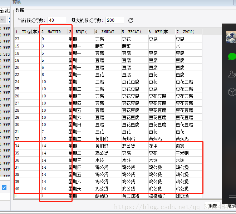Click the 黄豆炖猪... cell in the last row
Screen dimensions: 236x214
pos(135,196)
